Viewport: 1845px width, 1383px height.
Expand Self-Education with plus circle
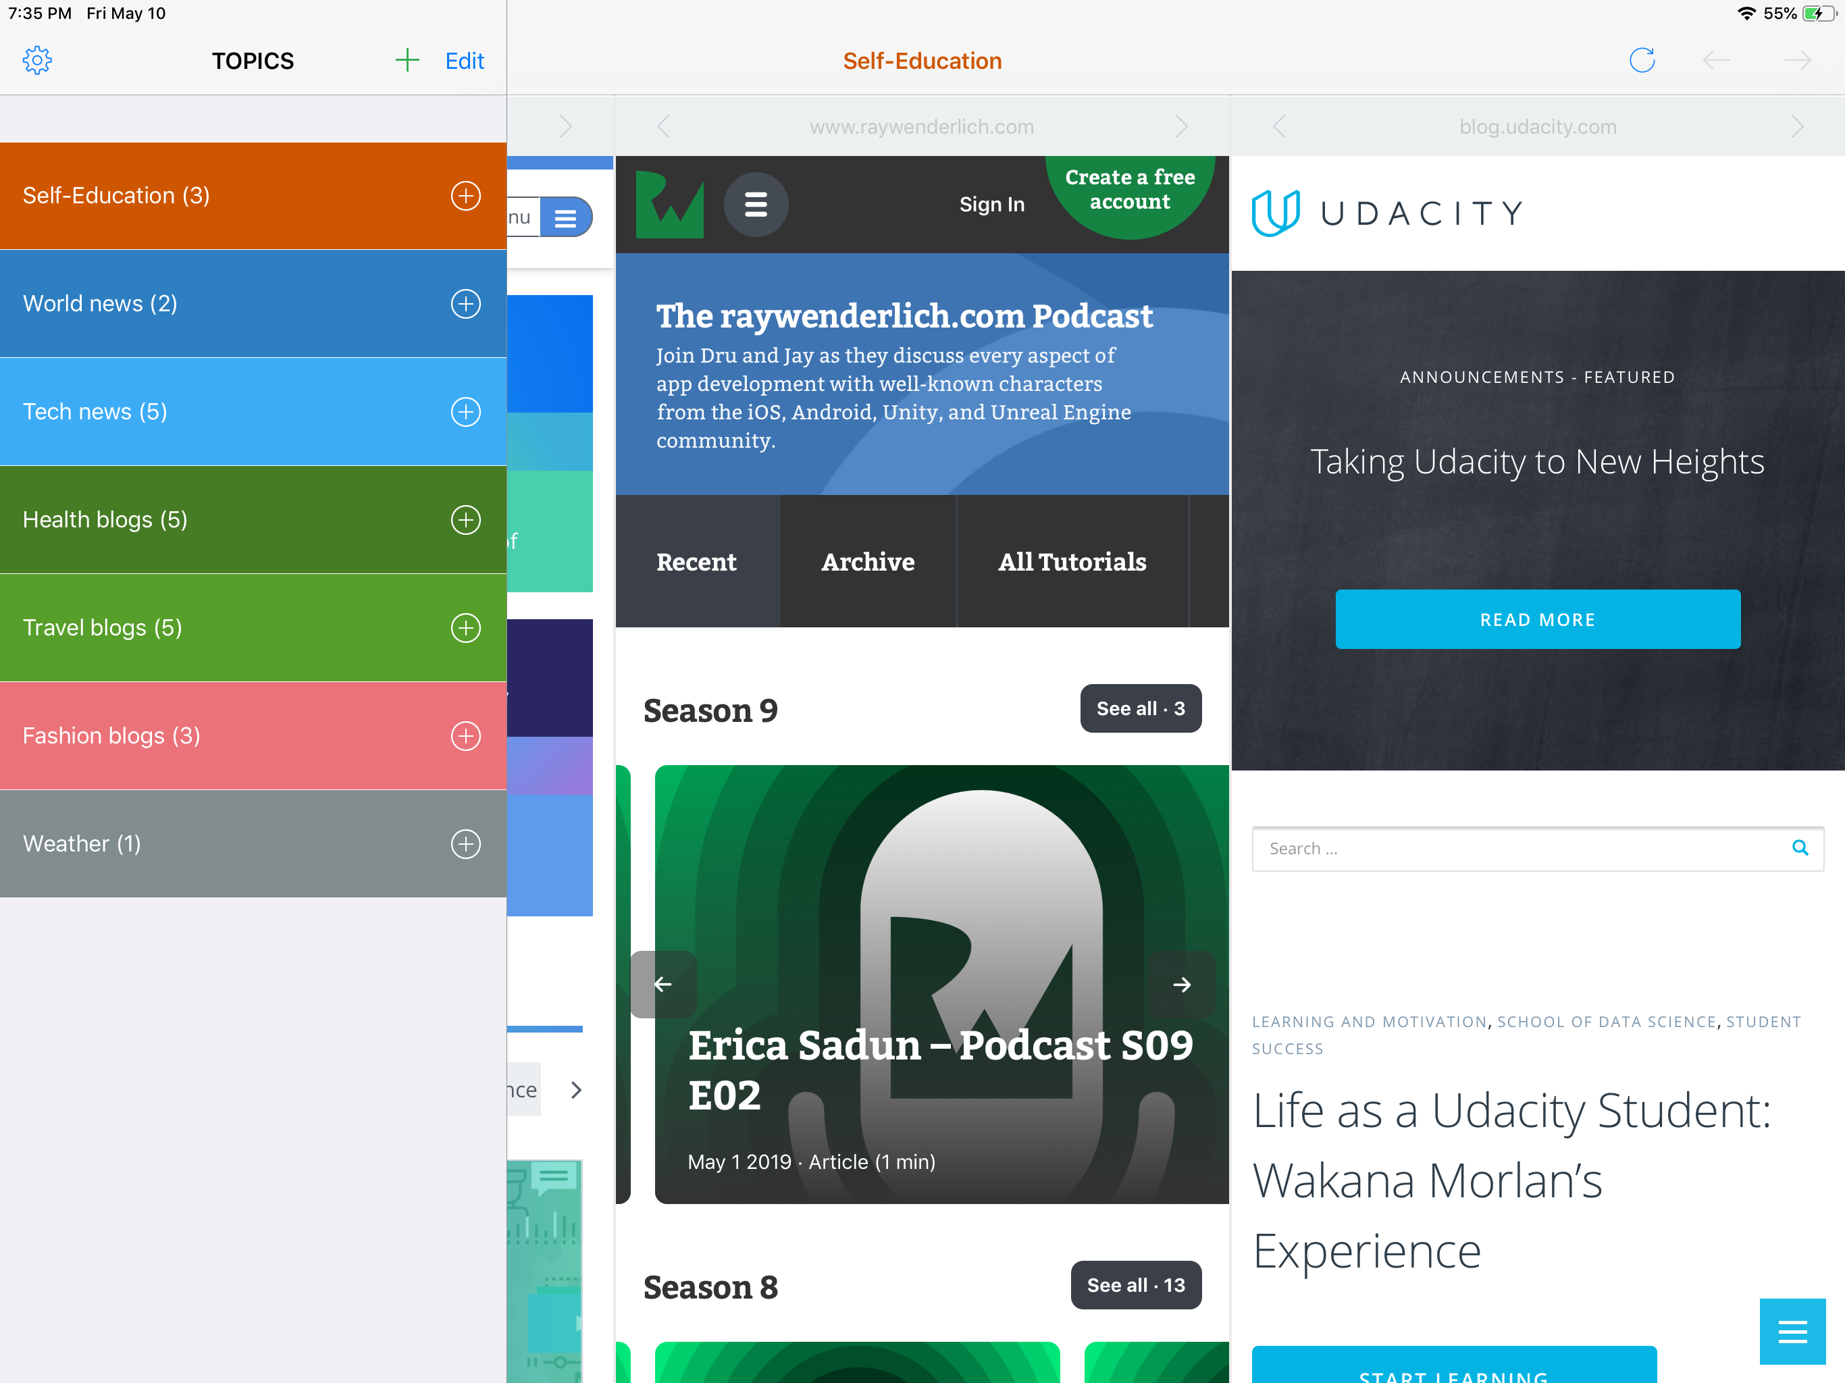[465, 196]
